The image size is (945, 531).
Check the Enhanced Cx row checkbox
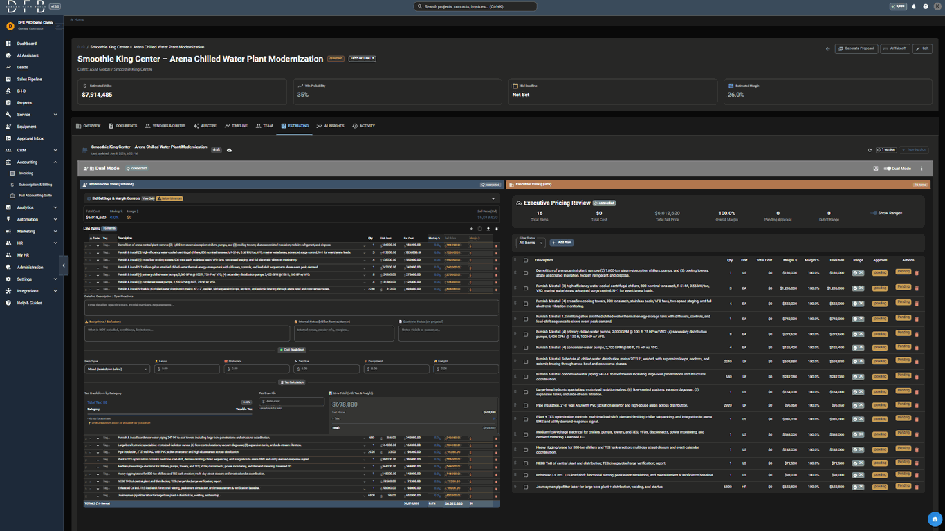(526, 475)
